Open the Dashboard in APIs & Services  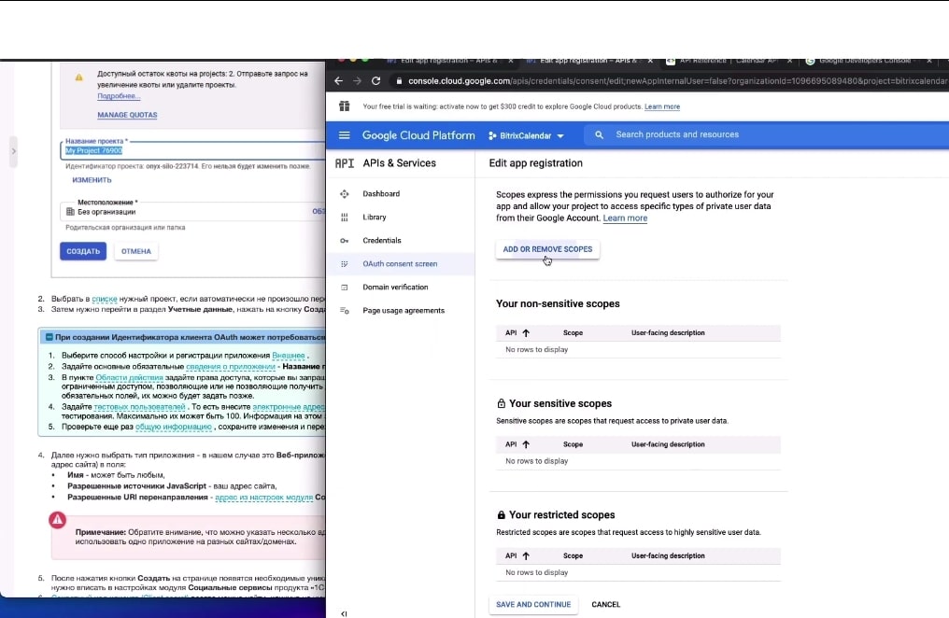(382, 194)
